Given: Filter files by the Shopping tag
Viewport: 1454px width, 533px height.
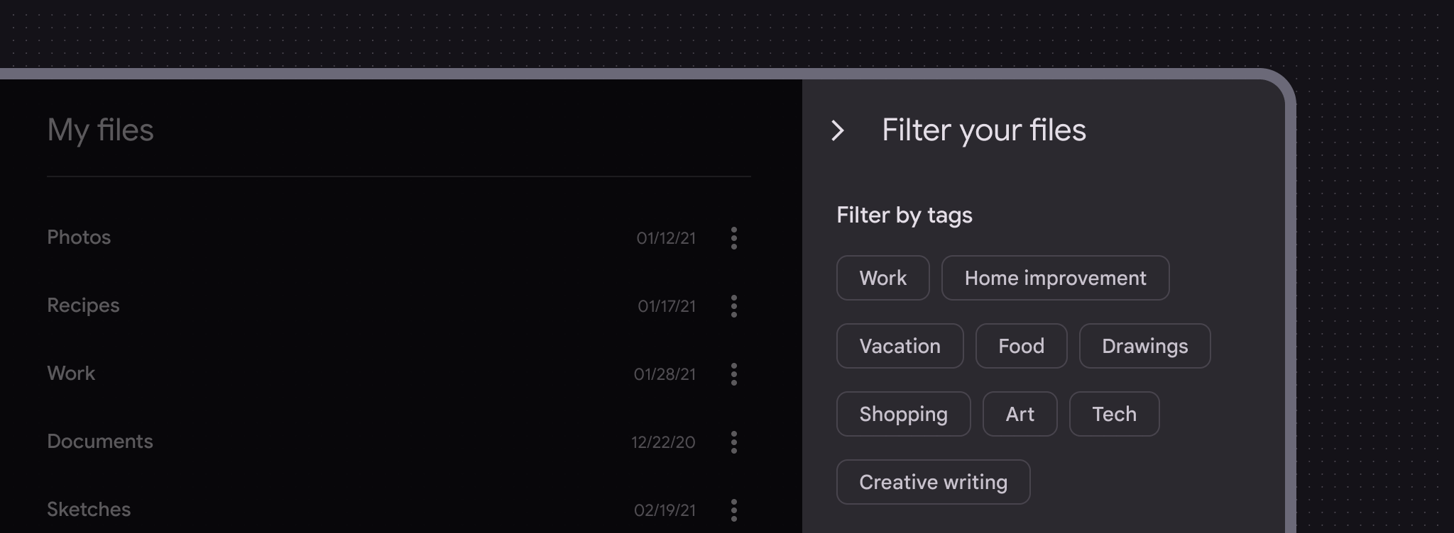Looking at the screenshot, I should click(903, 414).
